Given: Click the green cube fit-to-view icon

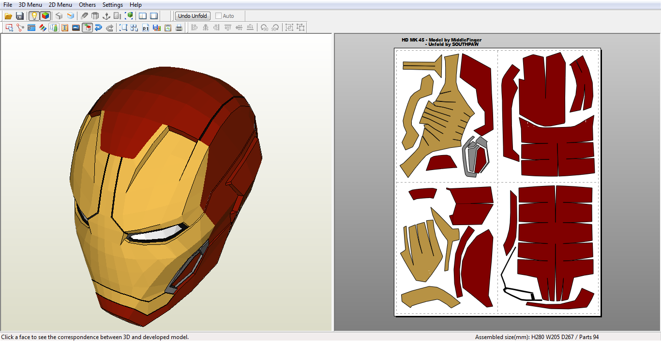Looking at the screenshot, I should (129, 16).
